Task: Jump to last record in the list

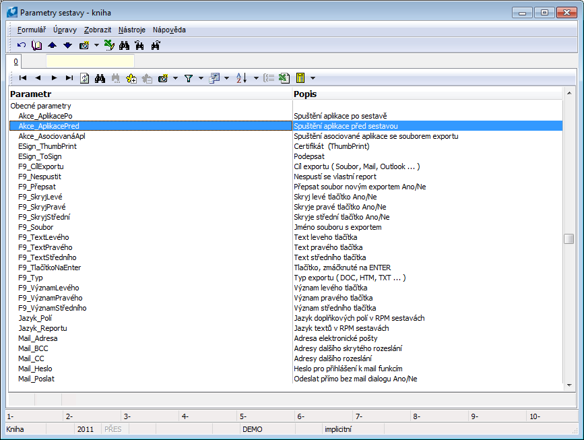Action: [x=69, y=78]
